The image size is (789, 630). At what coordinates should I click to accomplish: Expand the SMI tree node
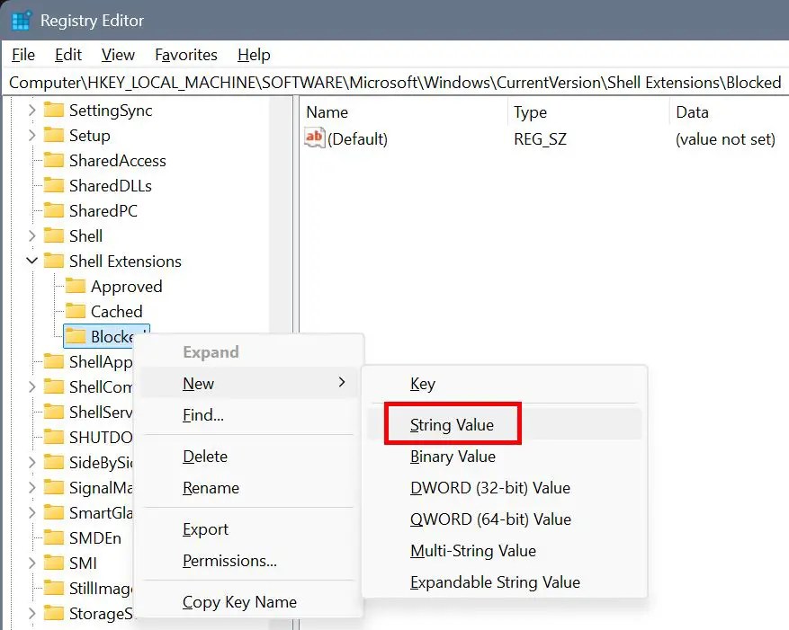(x=31, y=563)
